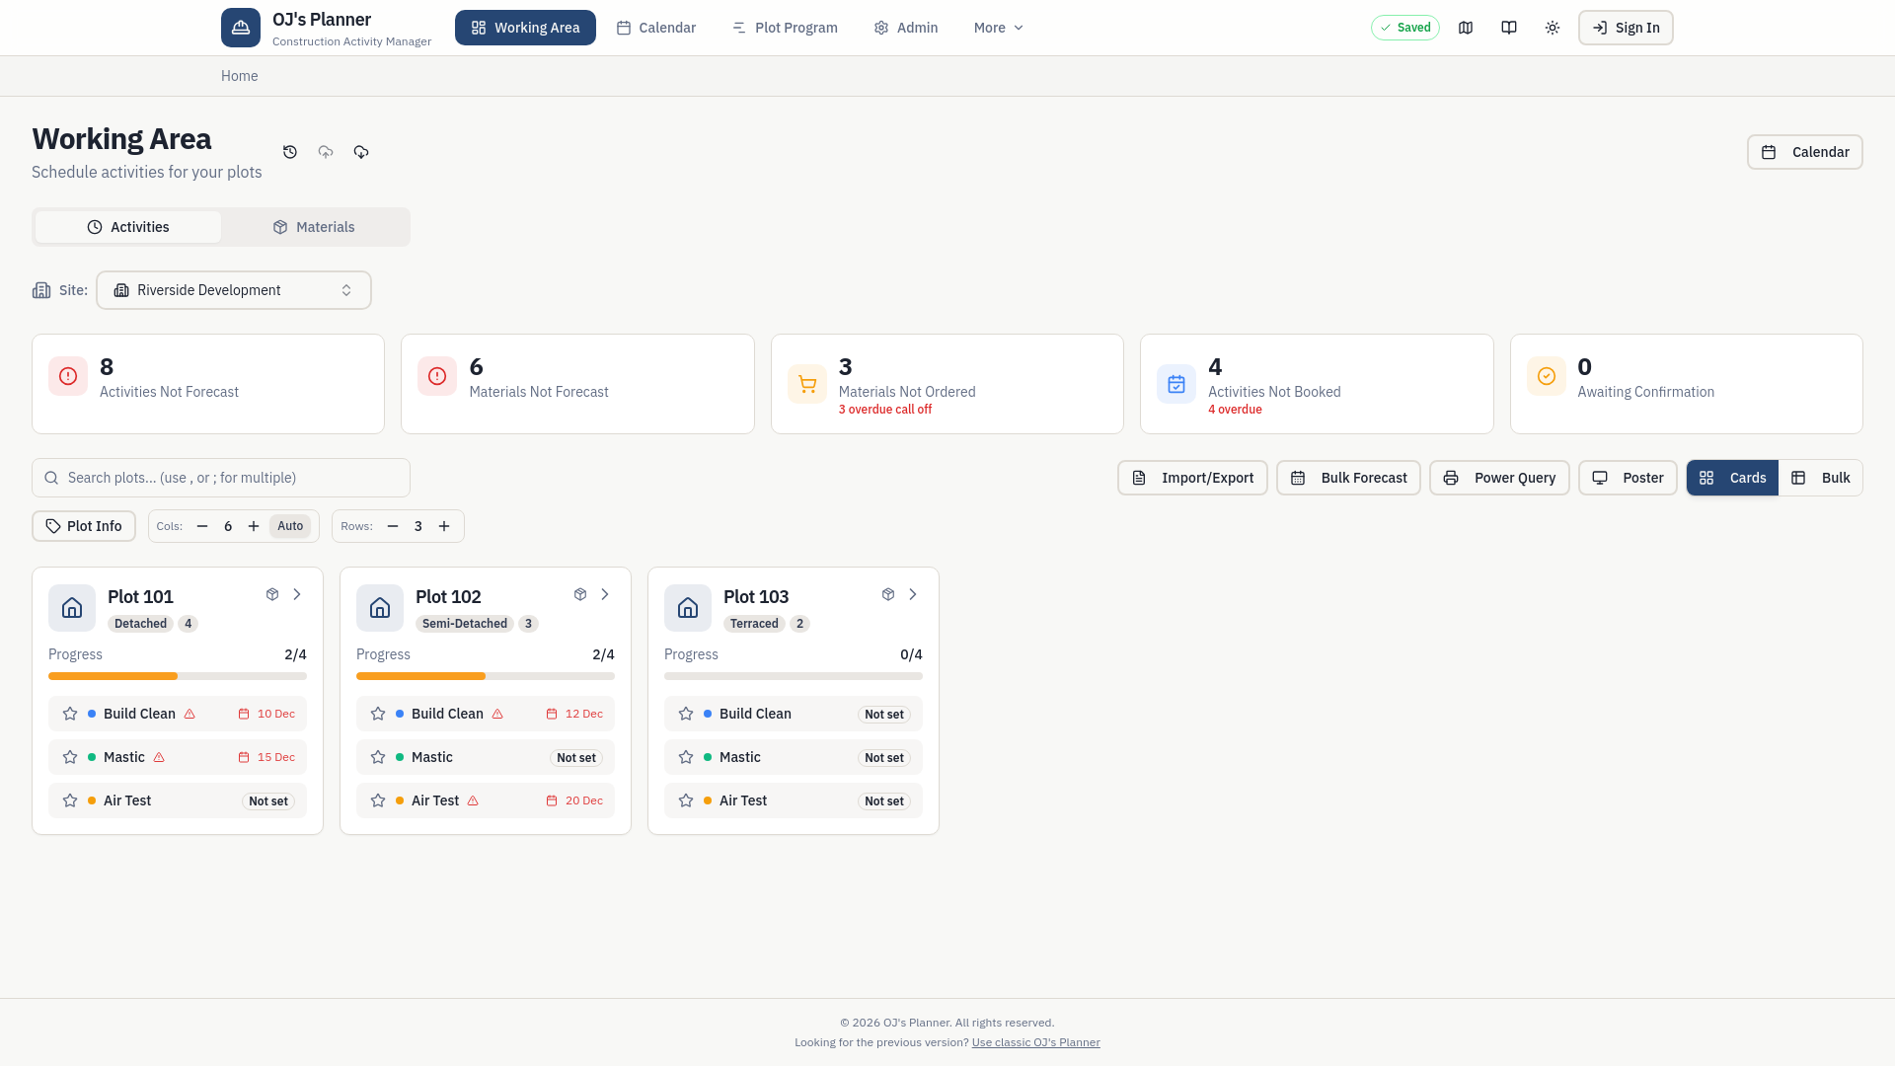The image size is (1895, 1066).
Task: Increase the column count
Action: click(x=254, y=526)
